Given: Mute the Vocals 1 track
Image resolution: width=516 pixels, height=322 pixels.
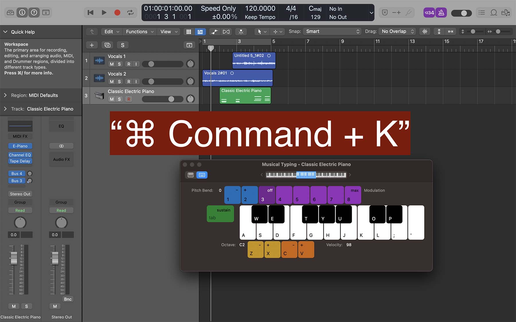Looking at the screenshot, I should pos(112,64).
